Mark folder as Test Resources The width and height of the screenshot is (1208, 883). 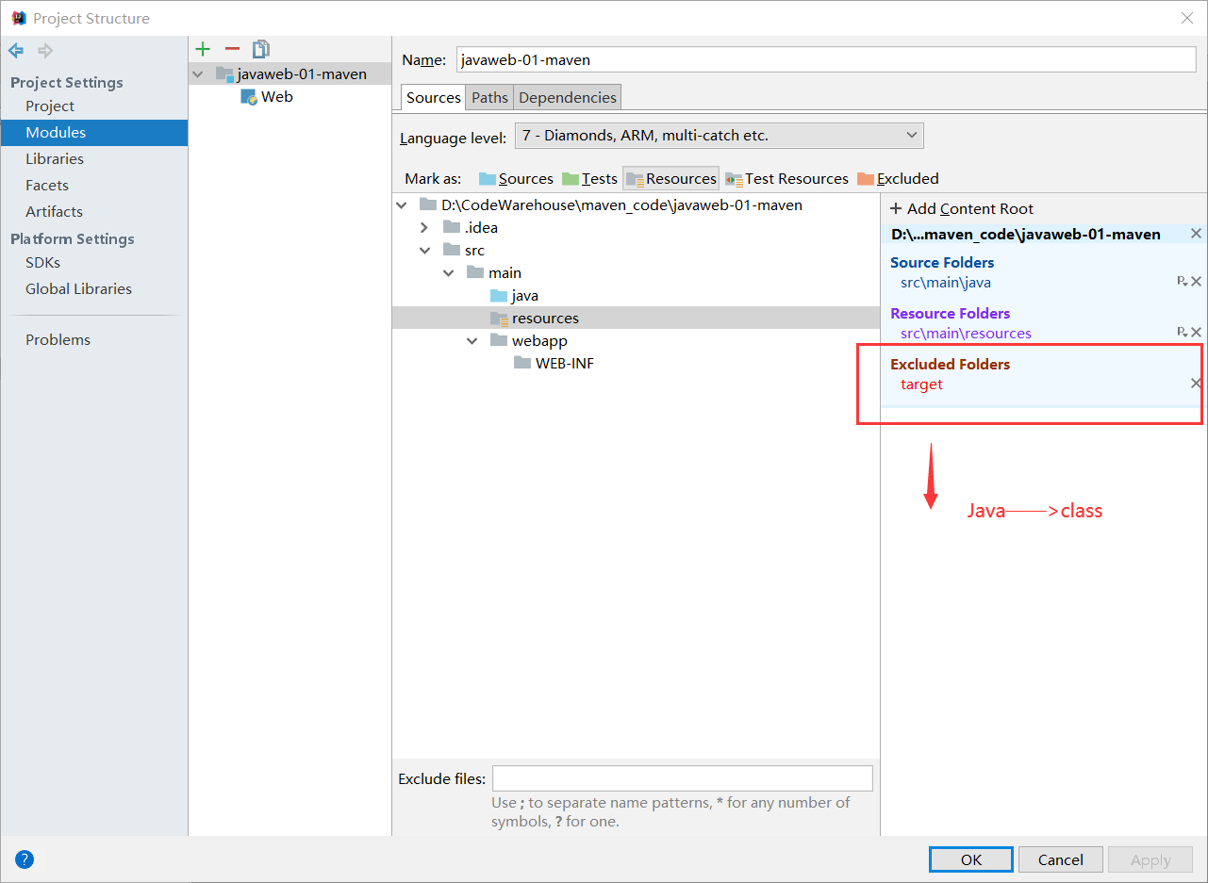(786, 179)
